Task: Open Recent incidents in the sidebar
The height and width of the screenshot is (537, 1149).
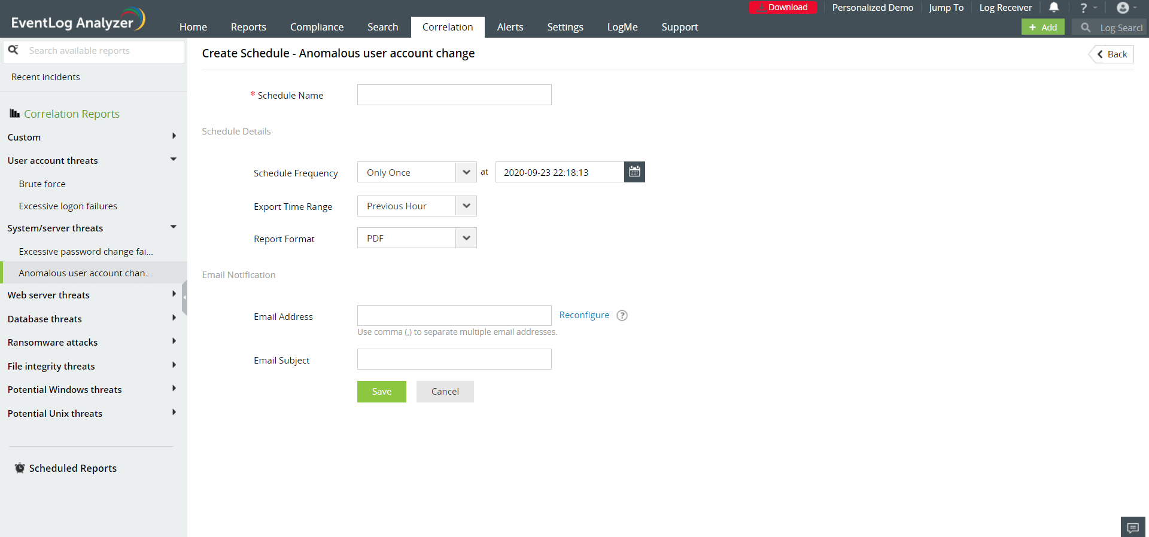Action: [x=45, y=77]
